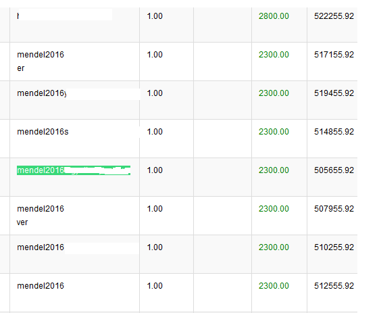Select the green highlighted mendel2016 entry
379x313 pixels.
[x=74, y=170]
